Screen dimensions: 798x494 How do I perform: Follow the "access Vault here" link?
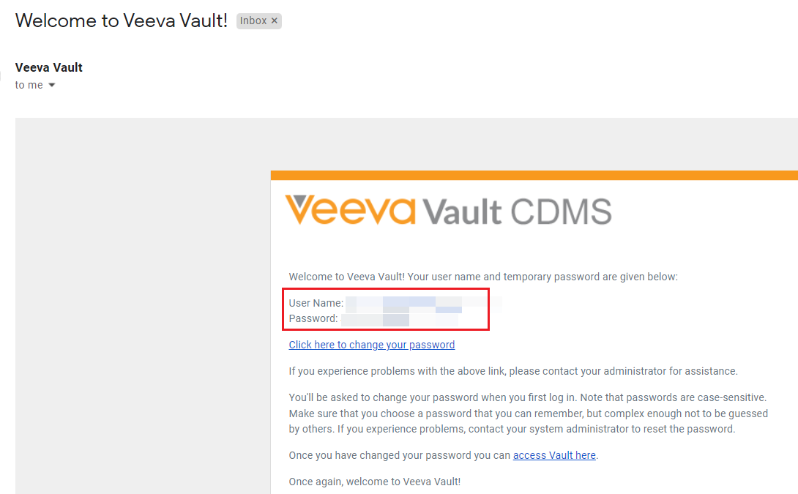pos(554,455)
